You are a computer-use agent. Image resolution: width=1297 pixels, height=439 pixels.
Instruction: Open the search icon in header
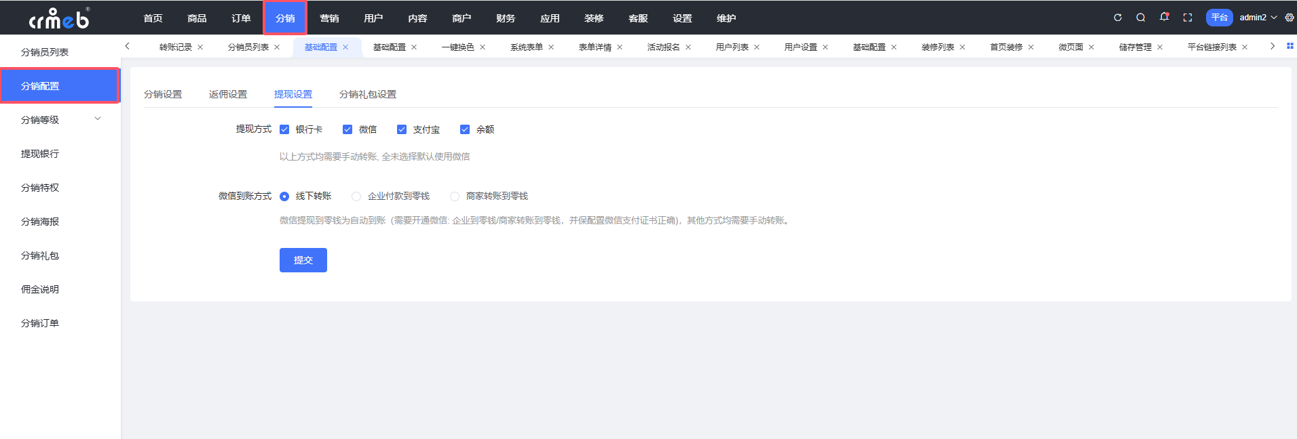click(x=1141, y=18)
